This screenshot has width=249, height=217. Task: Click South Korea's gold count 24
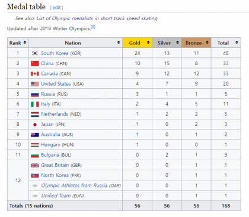(138, 53)
